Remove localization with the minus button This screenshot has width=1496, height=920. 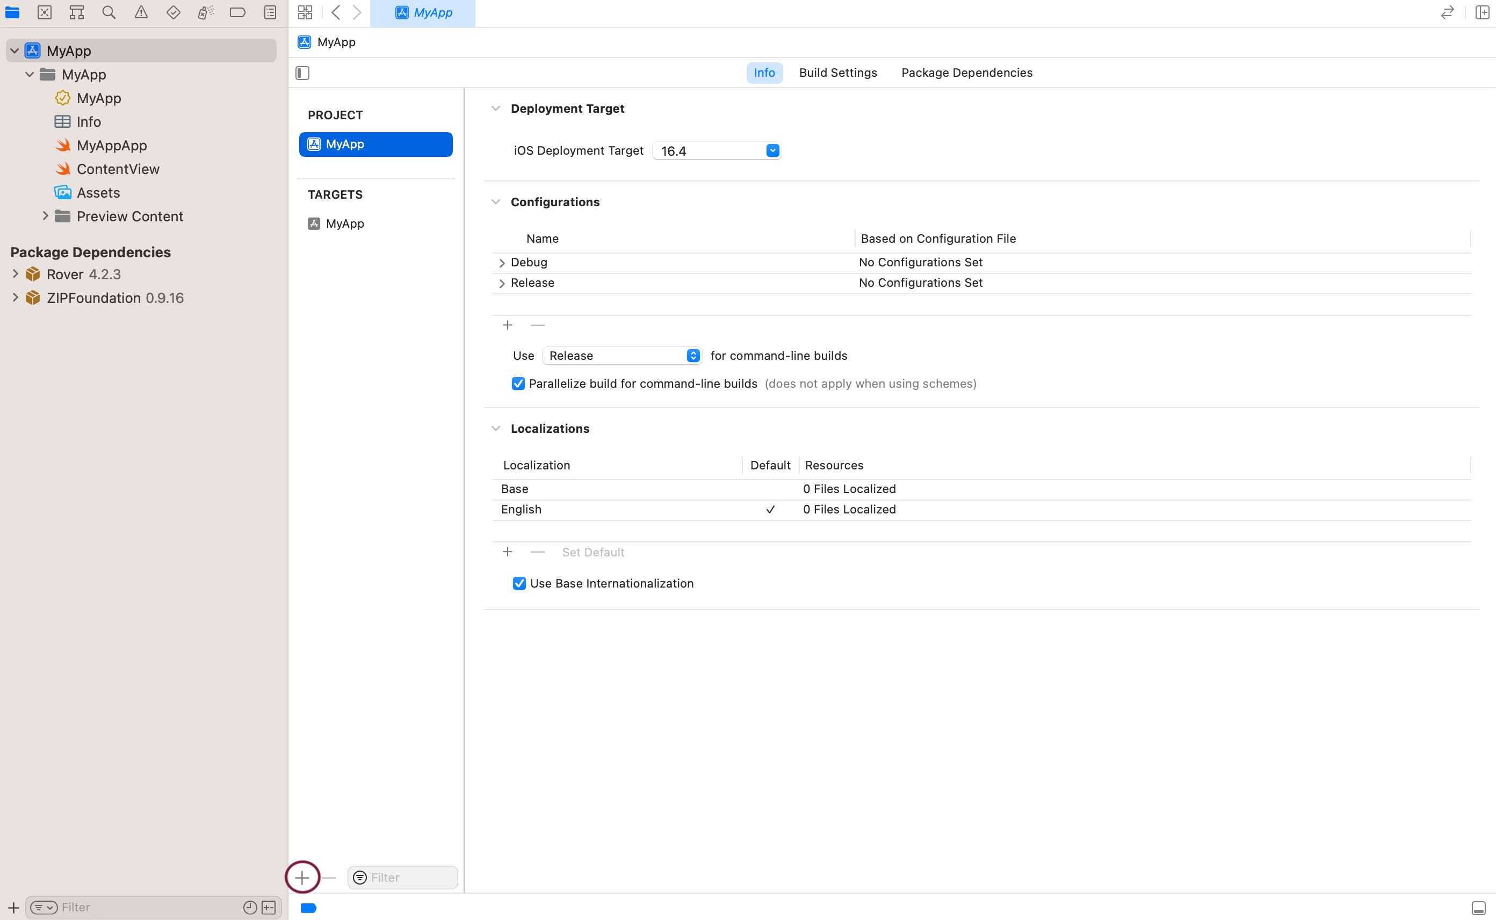(x=537, y=552)
